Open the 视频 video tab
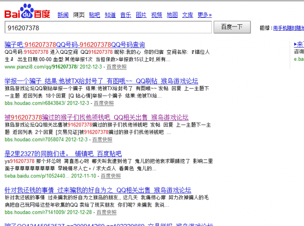 point(157,15)
